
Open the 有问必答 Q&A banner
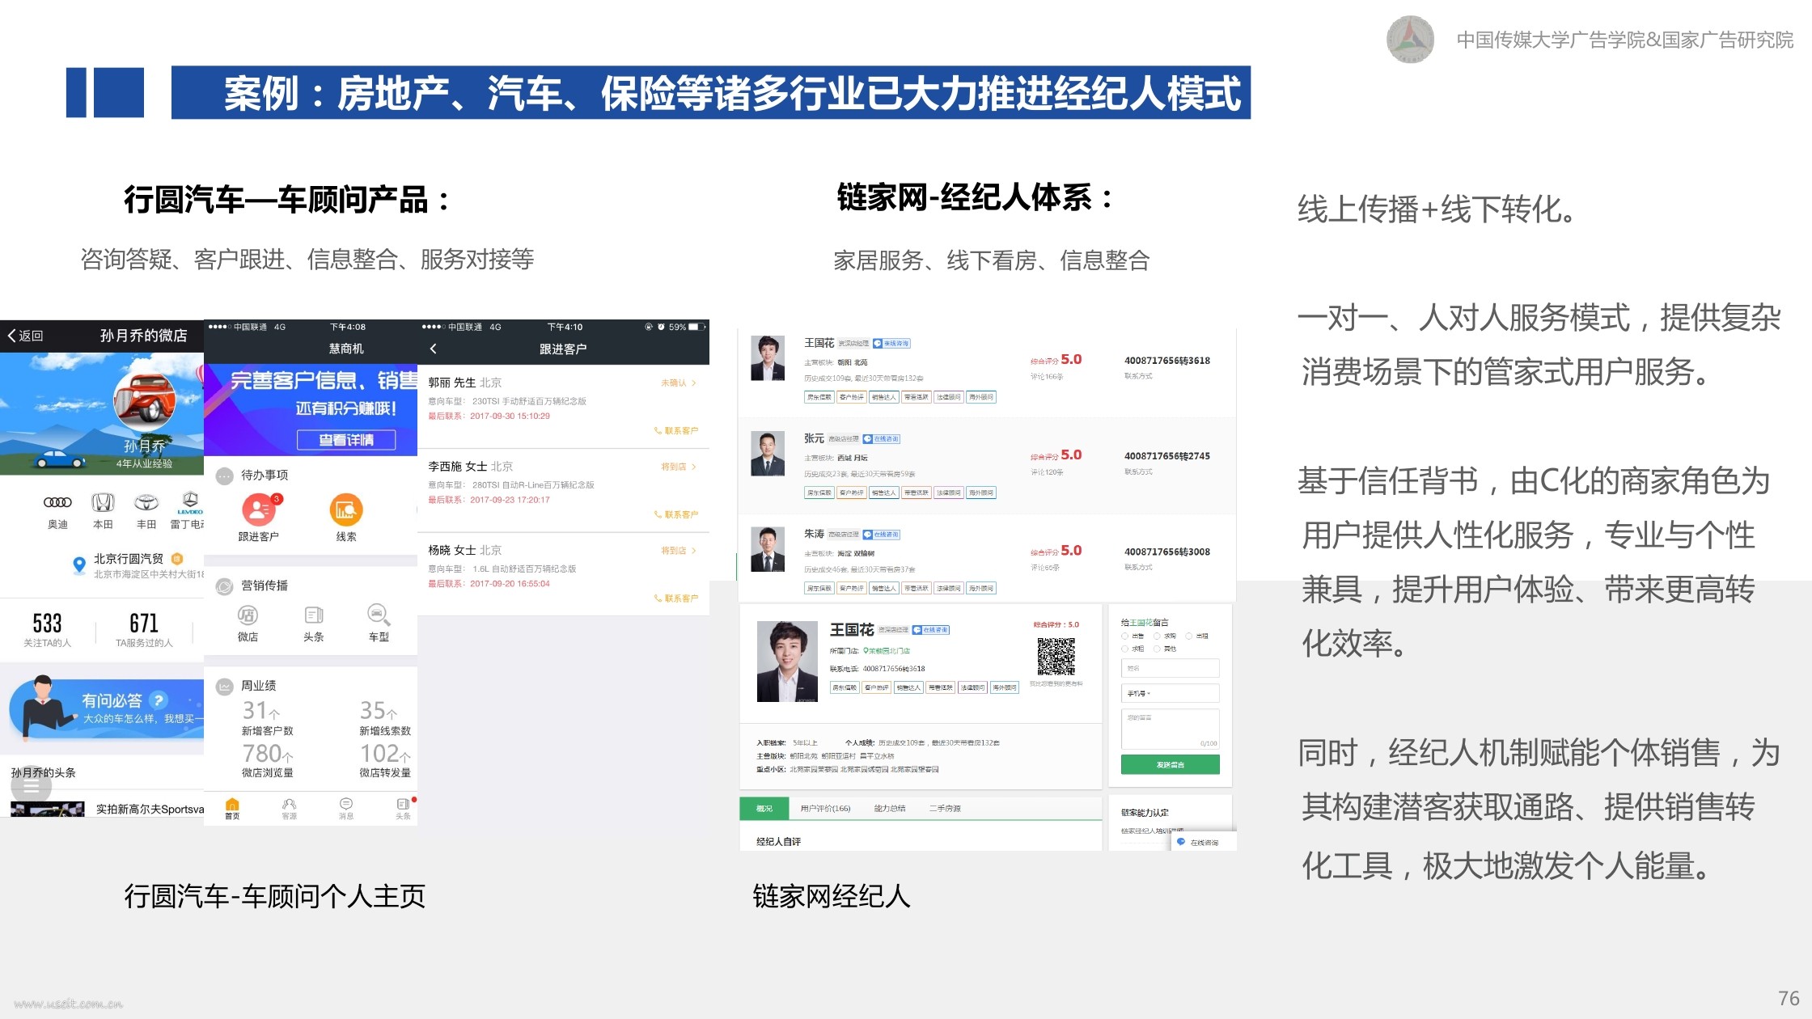point(107,709)
